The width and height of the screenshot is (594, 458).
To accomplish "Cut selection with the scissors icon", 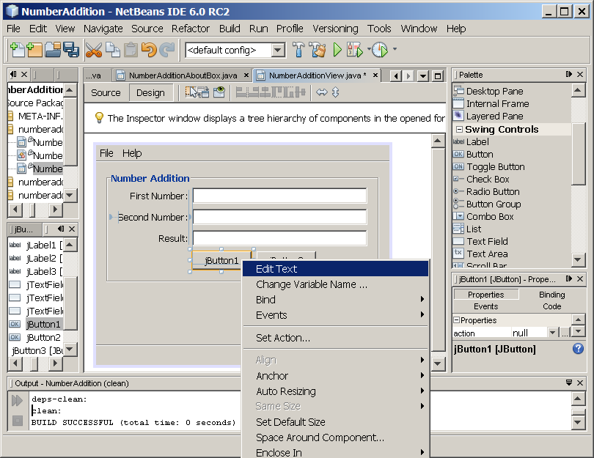I will click(94, 50).
